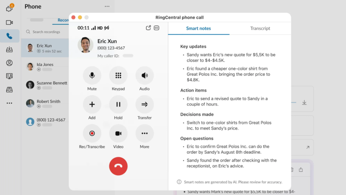
Task: Click the signal strength indicator
Action: 93,28
